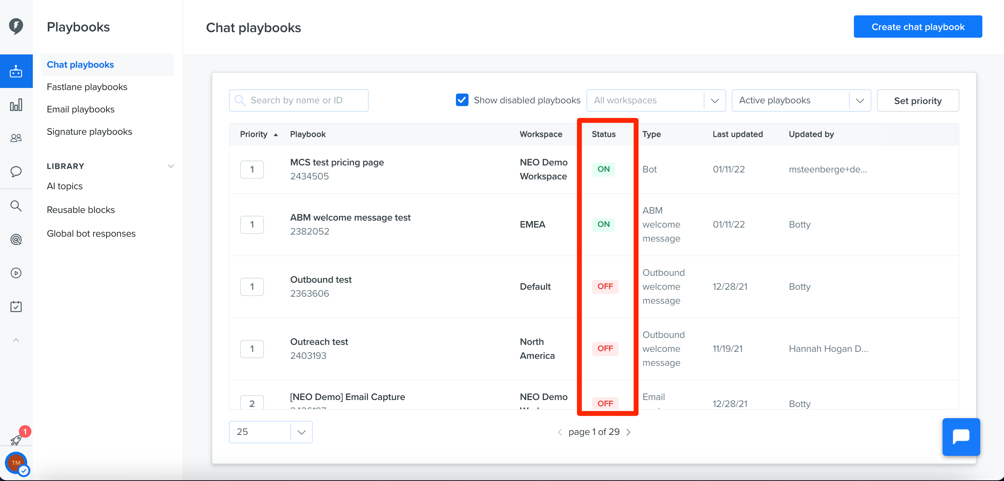
Task: Click the magnifier search sidebar icon
Action: pyautogui.click(x=16, y=206)
